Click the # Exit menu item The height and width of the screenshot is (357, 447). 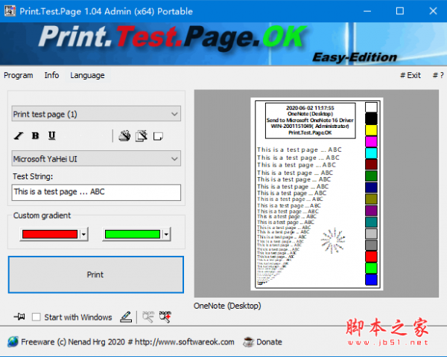click(x=410, y=75)
